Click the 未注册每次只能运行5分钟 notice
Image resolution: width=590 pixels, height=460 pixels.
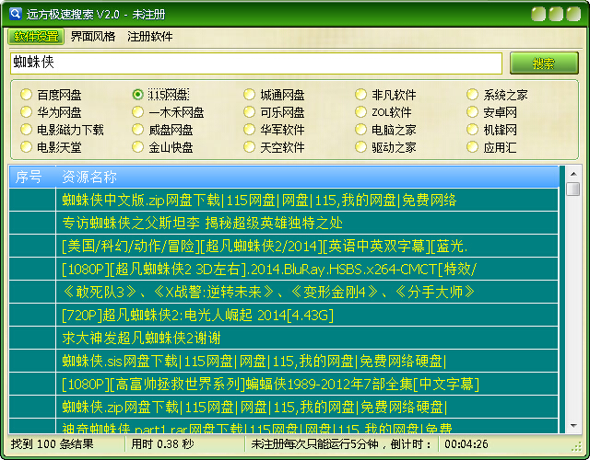coord(341,444)
